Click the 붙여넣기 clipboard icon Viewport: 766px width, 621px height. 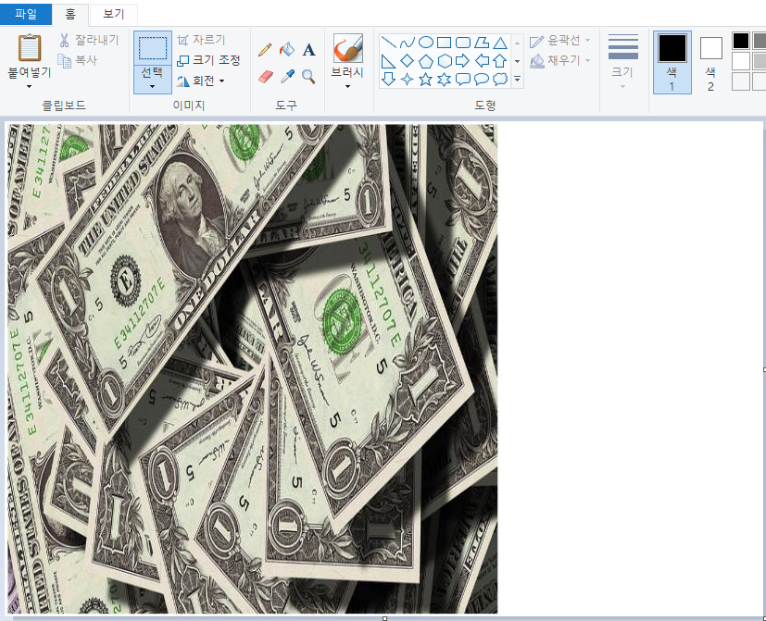click(30, 48)
